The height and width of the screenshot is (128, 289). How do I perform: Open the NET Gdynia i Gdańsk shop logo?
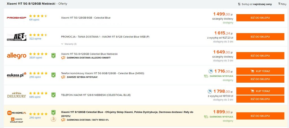click(17, 37)
